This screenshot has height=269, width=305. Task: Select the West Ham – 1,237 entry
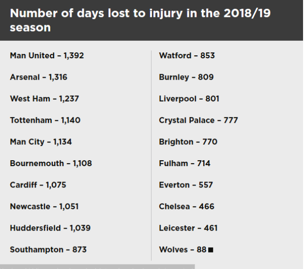tap(45, 99)
